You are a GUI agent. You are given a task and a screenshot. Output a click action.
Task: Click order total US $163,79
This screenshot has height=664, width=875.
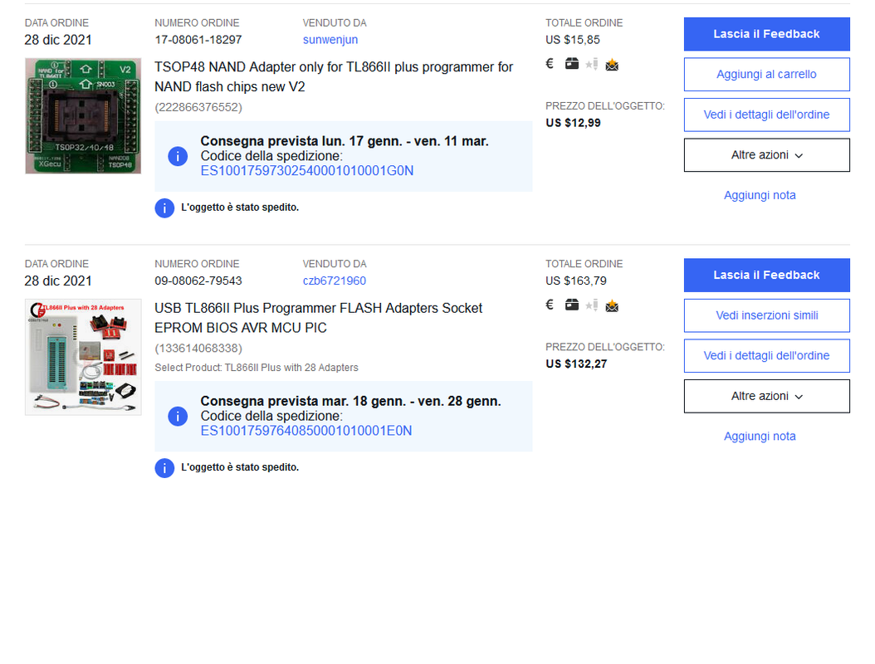pyautogui.click(x=576, y=281)
